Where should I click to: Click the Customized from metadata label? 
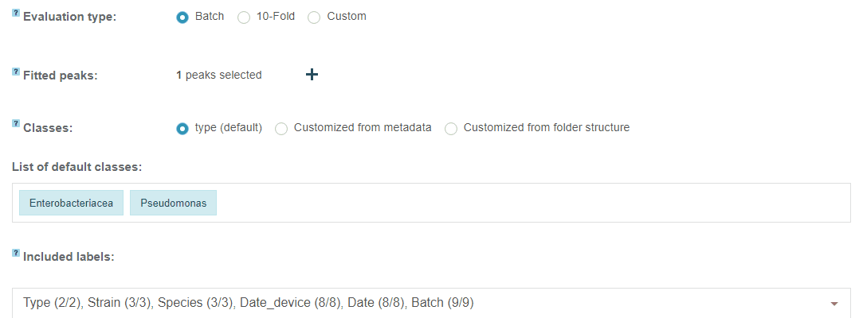pos(363,127)
